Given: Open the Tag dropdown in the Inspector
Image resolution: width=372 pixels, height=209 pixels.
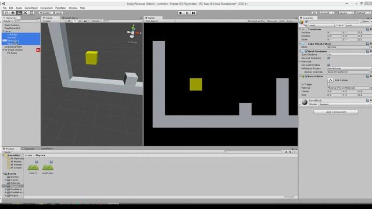Looking at the screenshot, I should tap(322, 25).
